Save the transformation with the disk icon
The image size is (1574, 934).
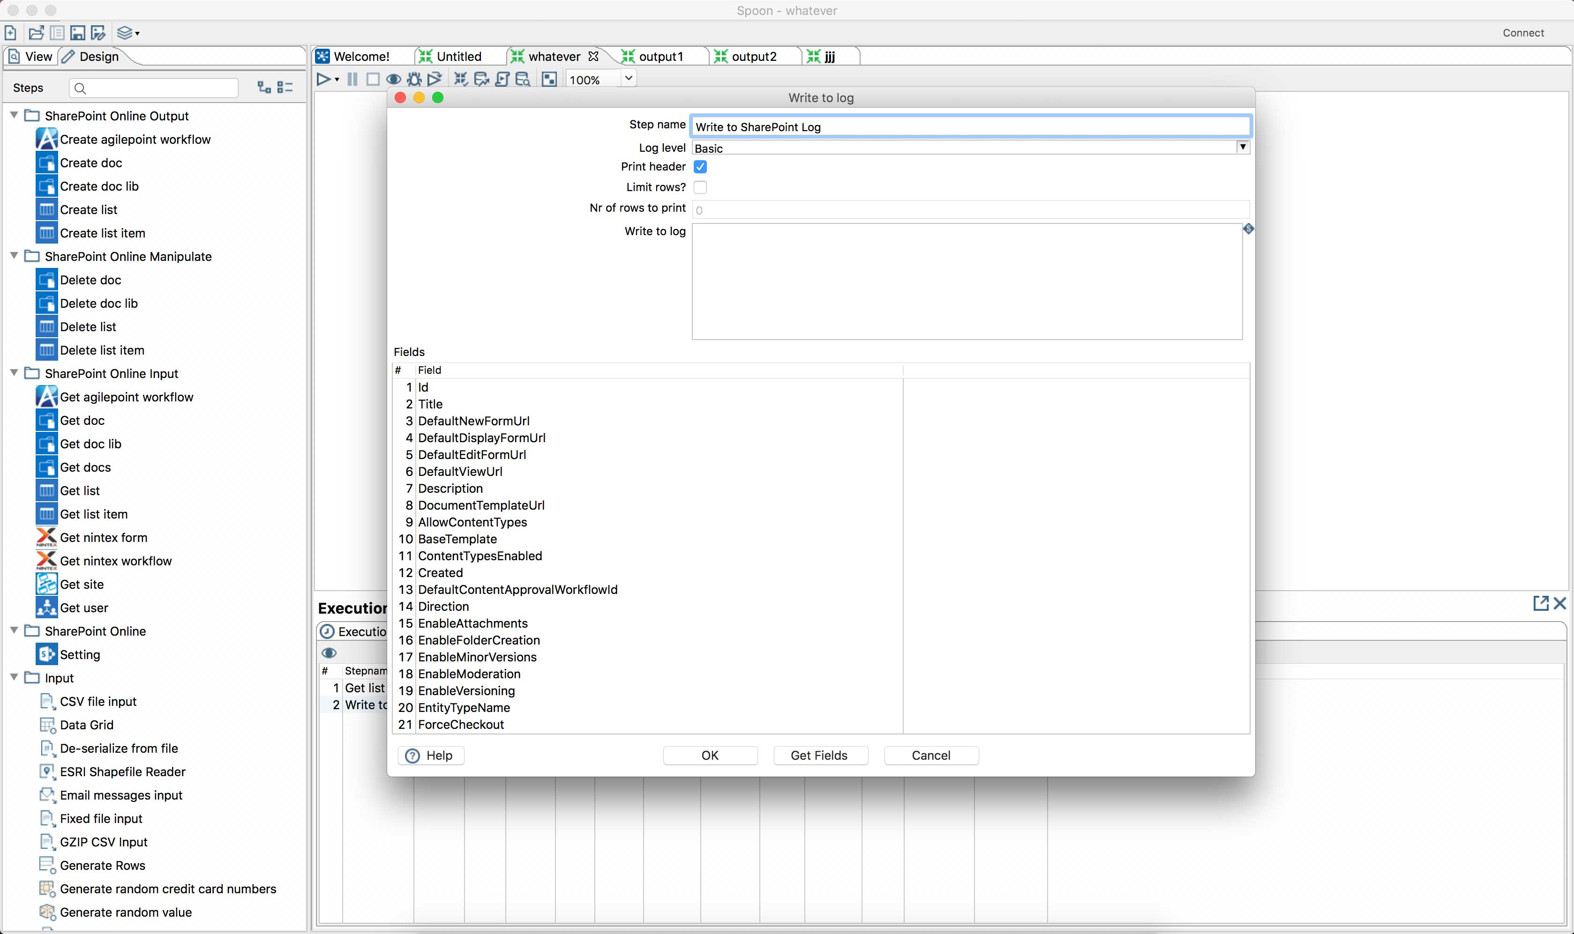pyautogui.click(x=77, y=33)
